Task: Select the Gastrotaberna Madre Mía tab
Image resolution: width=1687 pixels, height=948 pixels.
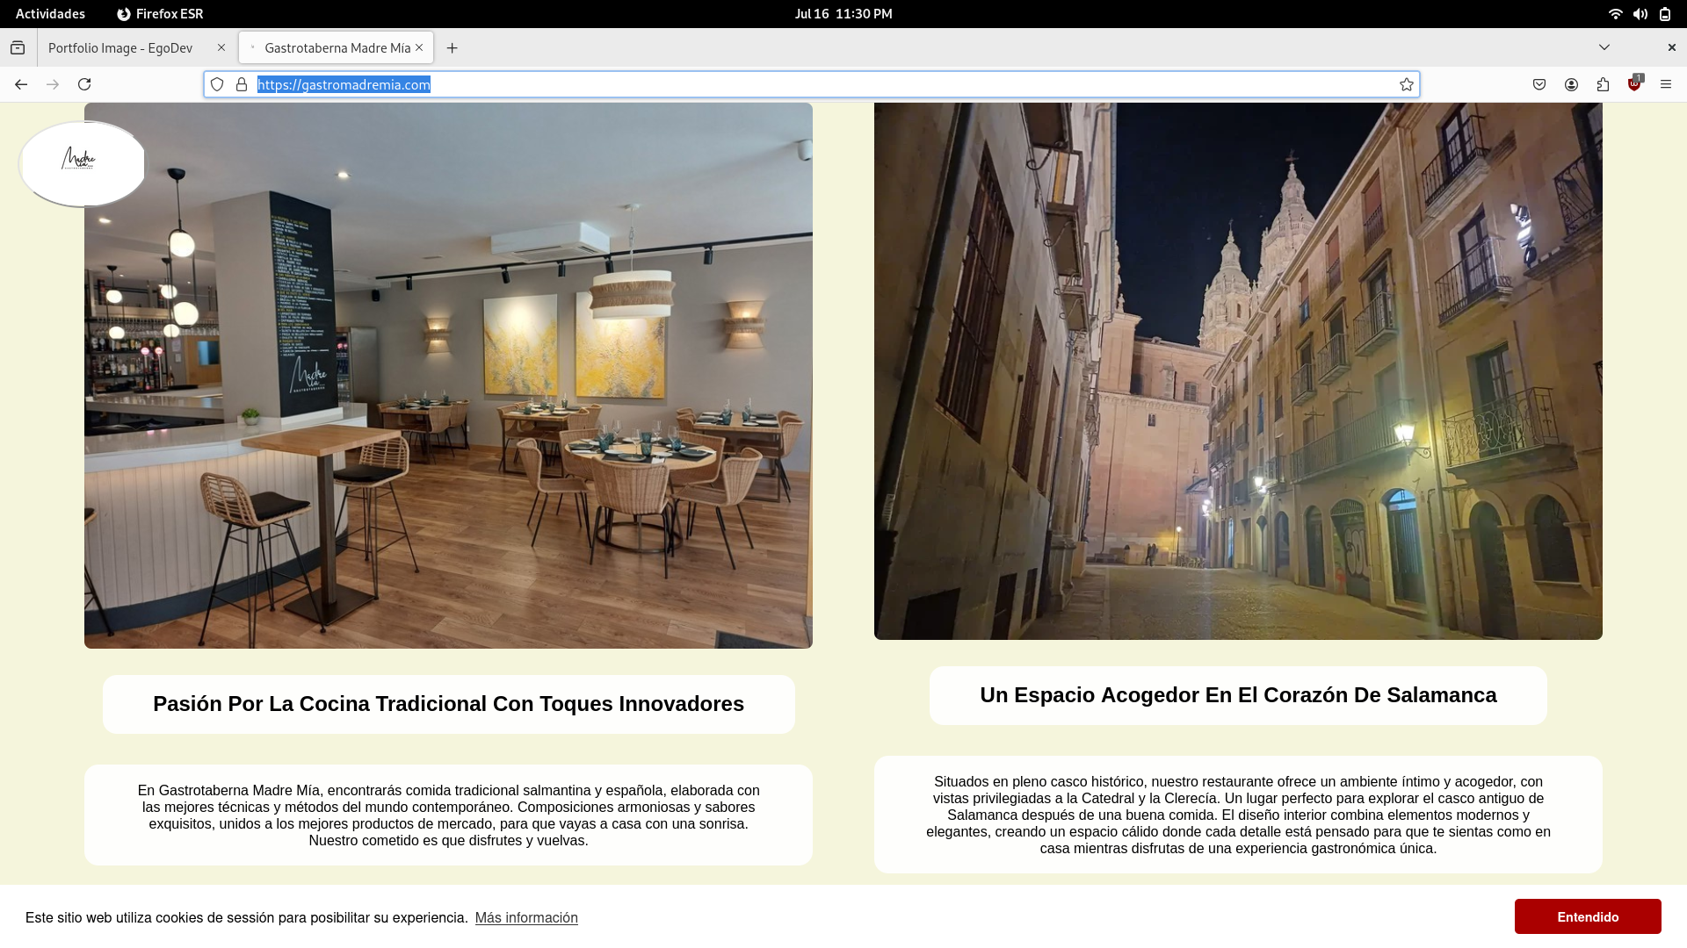Action: [x=337, y=48]
